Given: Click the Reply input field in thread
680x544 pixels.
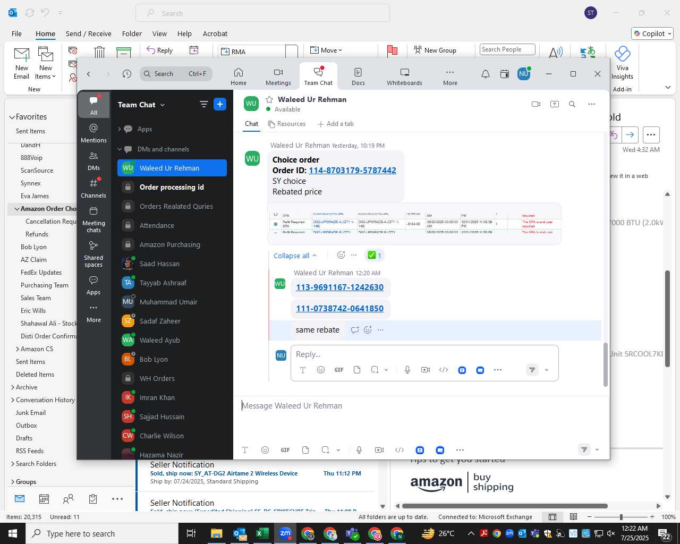Looking at the screenshot, I should click(424, 354).
